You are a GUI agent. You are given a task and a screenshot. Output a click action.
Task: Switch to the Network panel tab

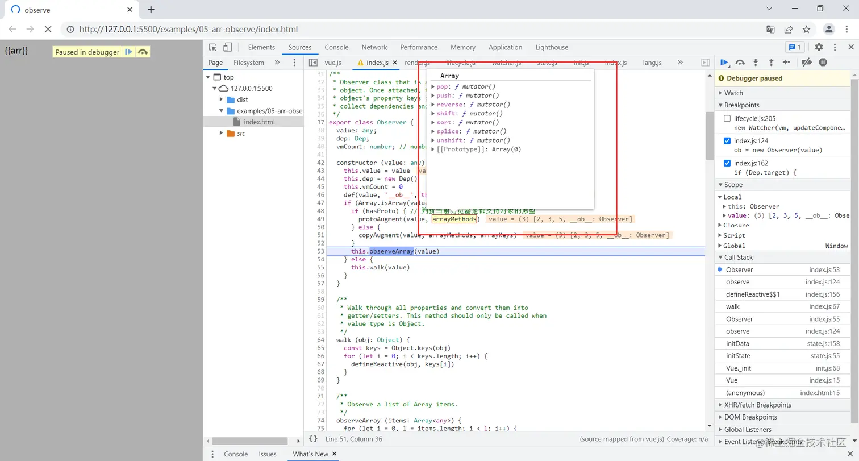[374, 48]
